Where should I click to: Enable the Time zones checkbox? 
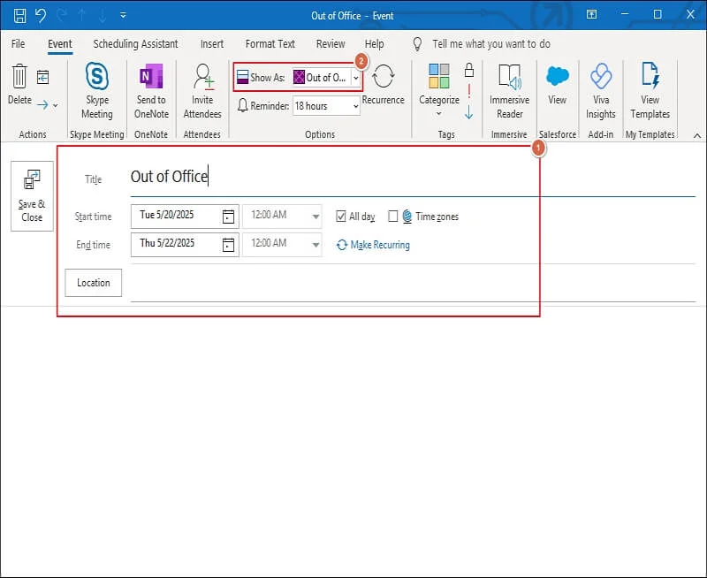point(392,217)
